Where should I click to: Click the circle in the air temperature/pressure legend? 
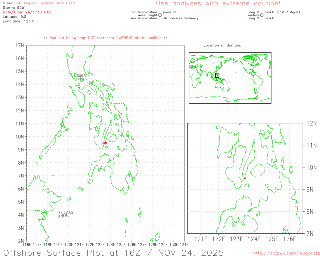point(160,15)
